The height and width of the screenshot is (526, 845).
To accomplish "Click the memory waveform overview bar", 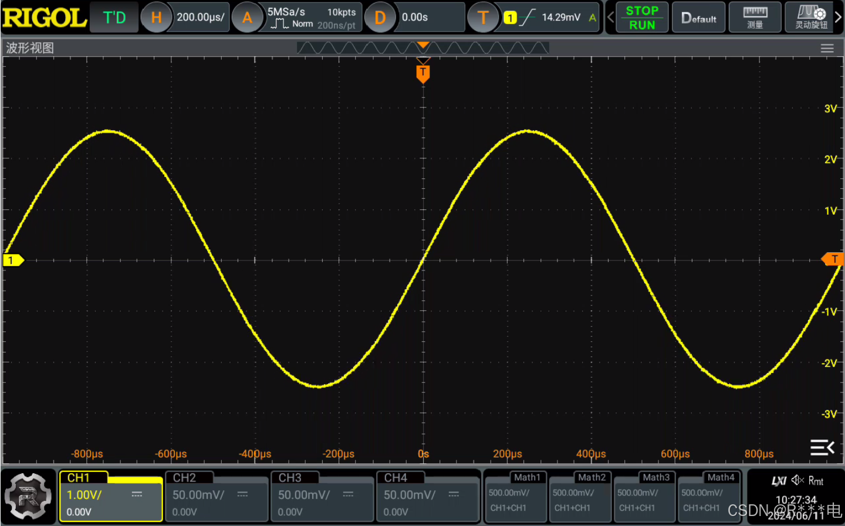I will pyautogui.click(x=423, y=48).
